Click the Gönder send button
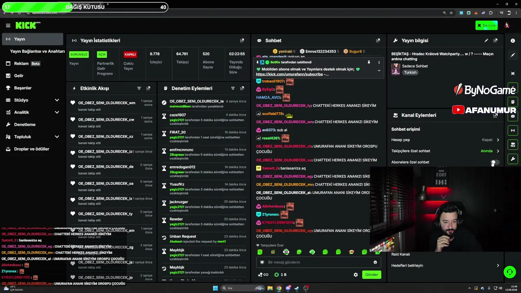Viewport: 521px width, 293px height. point(372,275)
